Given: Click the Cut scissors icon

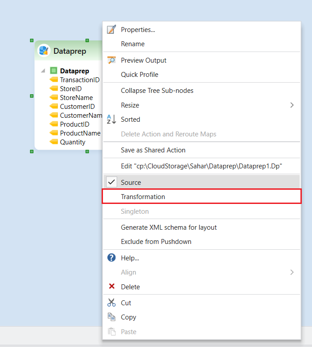Looking at the screenshot, I should coord(111,303).
